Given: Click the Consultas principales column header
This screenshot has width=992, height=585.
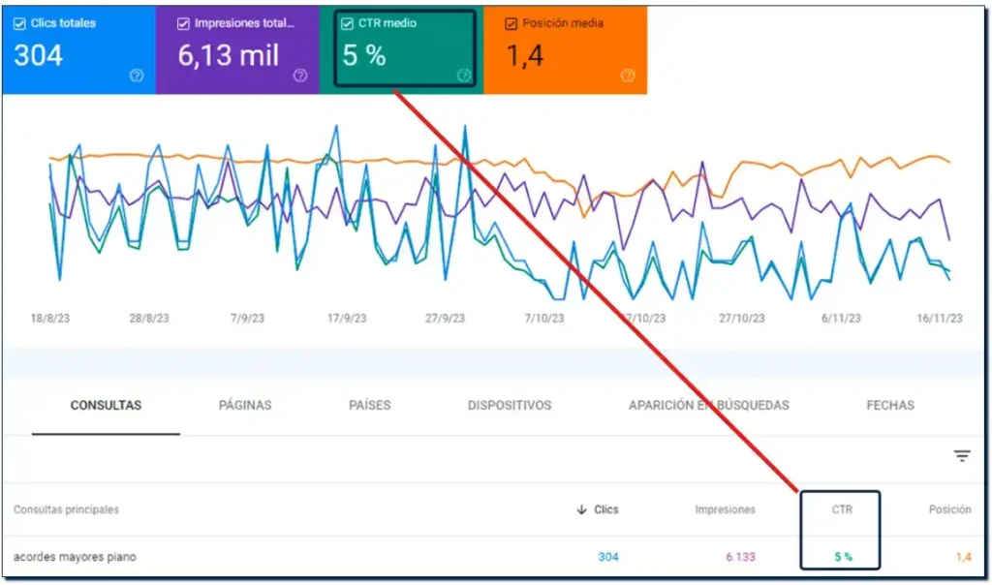Looking at the screenshot, I should pyautogui.click(x=66, y=509).
